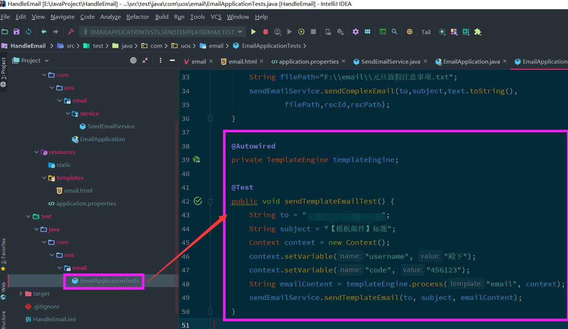Switch to application.properties editor tab
The width and height of the screenshot is (568, 329).
tap(305, 61)
